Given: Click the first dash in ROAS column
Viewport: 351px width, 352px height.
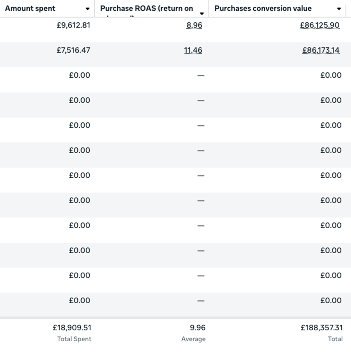Looking at the screenshot, I should pos(201,76).
